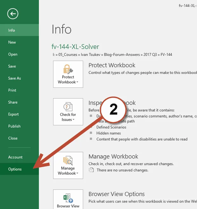This screenshot has height=209, width=197.
Task: Click the Manage Workbook magnifier icon
Action: point(68,160)
